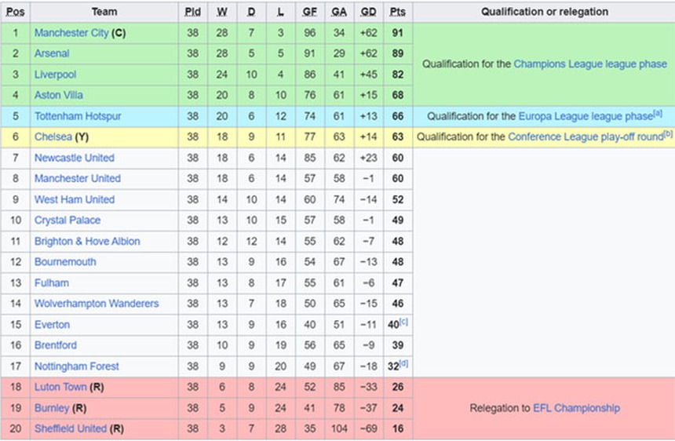Click the Pts column header
This screenshot has width=675, height=441.
coord(398,12)
